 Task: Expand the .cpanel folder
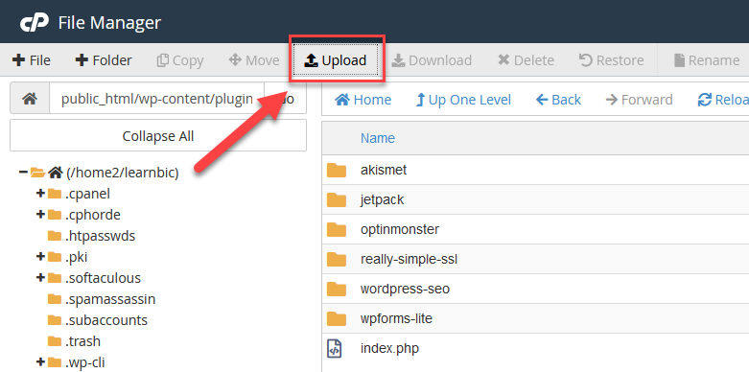pyautogui.click(x=40, y=194)
